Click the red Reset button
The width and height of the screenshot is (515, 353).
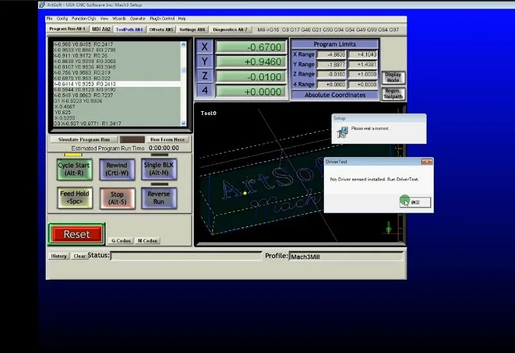[77, 234]
